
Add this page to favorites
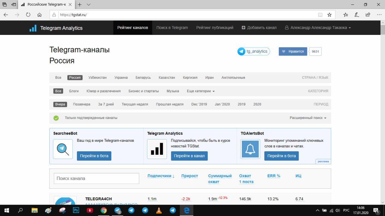pyautogui.click(x=329, y=14)
